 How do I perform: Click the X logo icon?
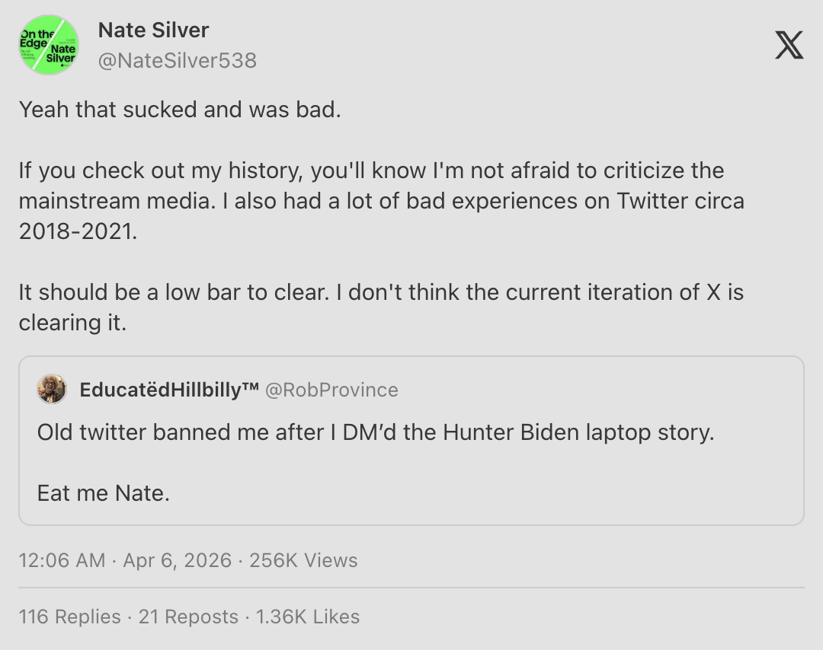click(x=789, y=46)
